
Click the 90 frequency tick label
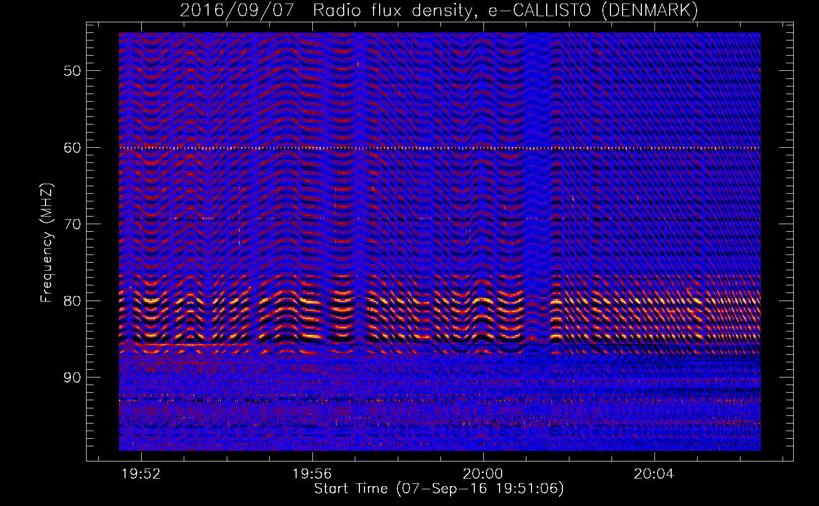[x=72, y=377]
